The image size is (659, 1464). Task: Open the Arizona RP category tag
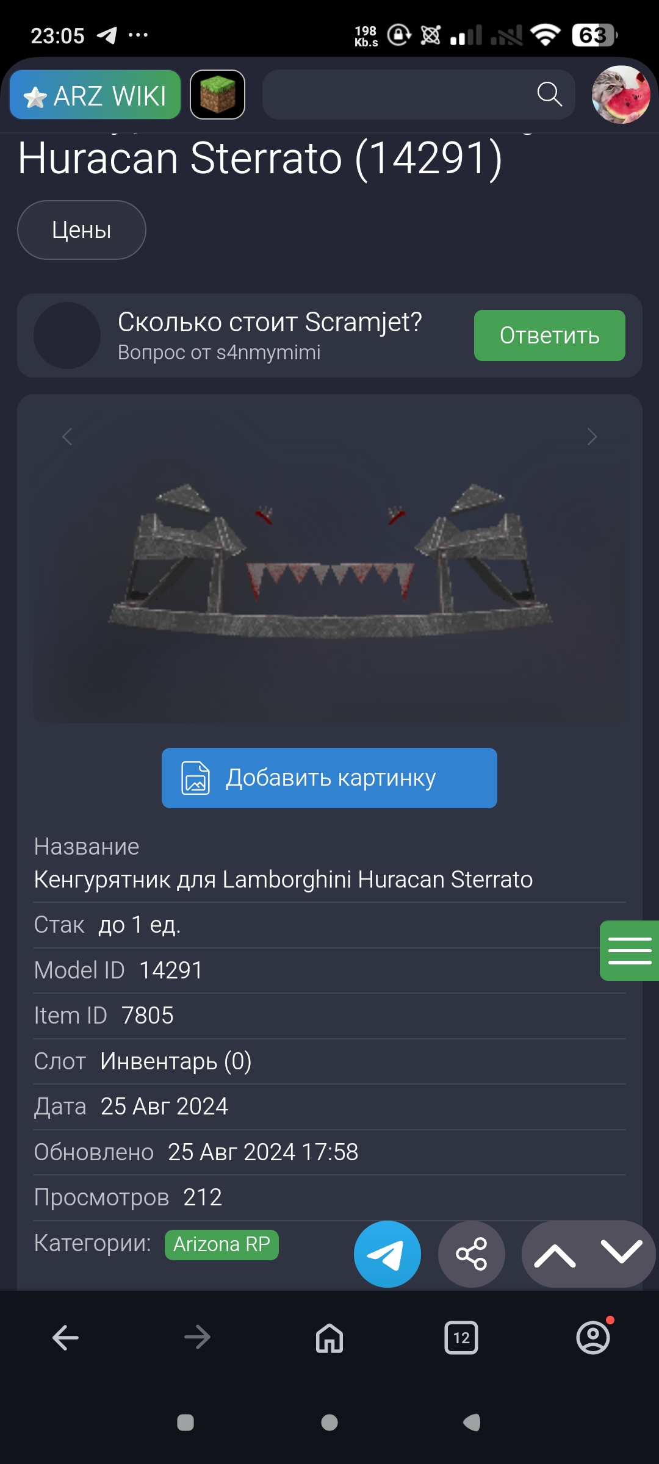pos(221,1244)
